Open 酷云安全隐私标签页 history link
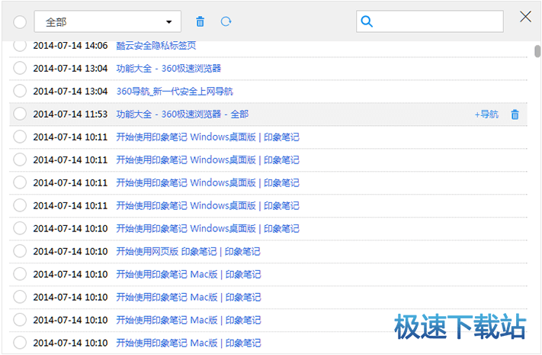The height and width of the screenshot is (355, 542). 156,45
